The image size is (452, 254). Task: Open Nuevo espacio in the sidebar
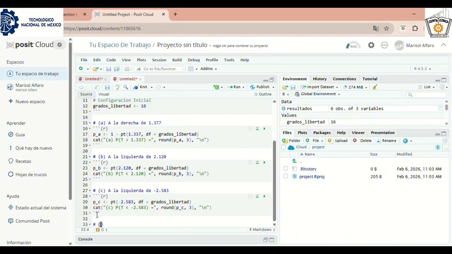tap(26, 102)
